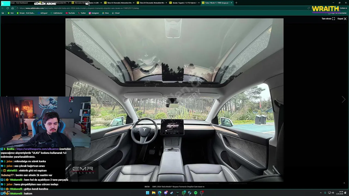Switch to the Tesla / Model Y tab
The height and width of the screenshot is (196, 349).
click(x=217, y=3)
